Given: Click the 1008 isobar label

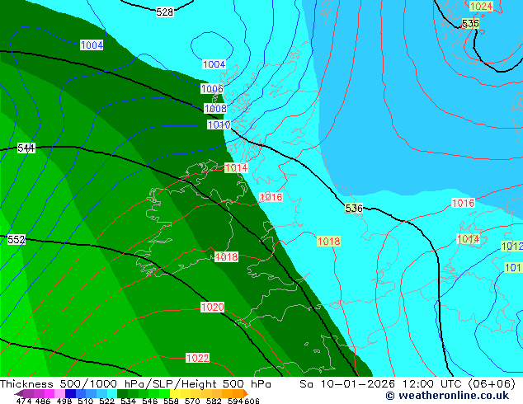Looking at the screenshot, I should pyautogui.click(x=215, y=108).
